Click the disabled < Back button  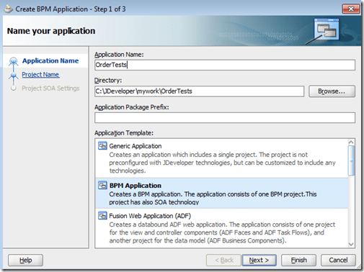click(x=223, y=260)
